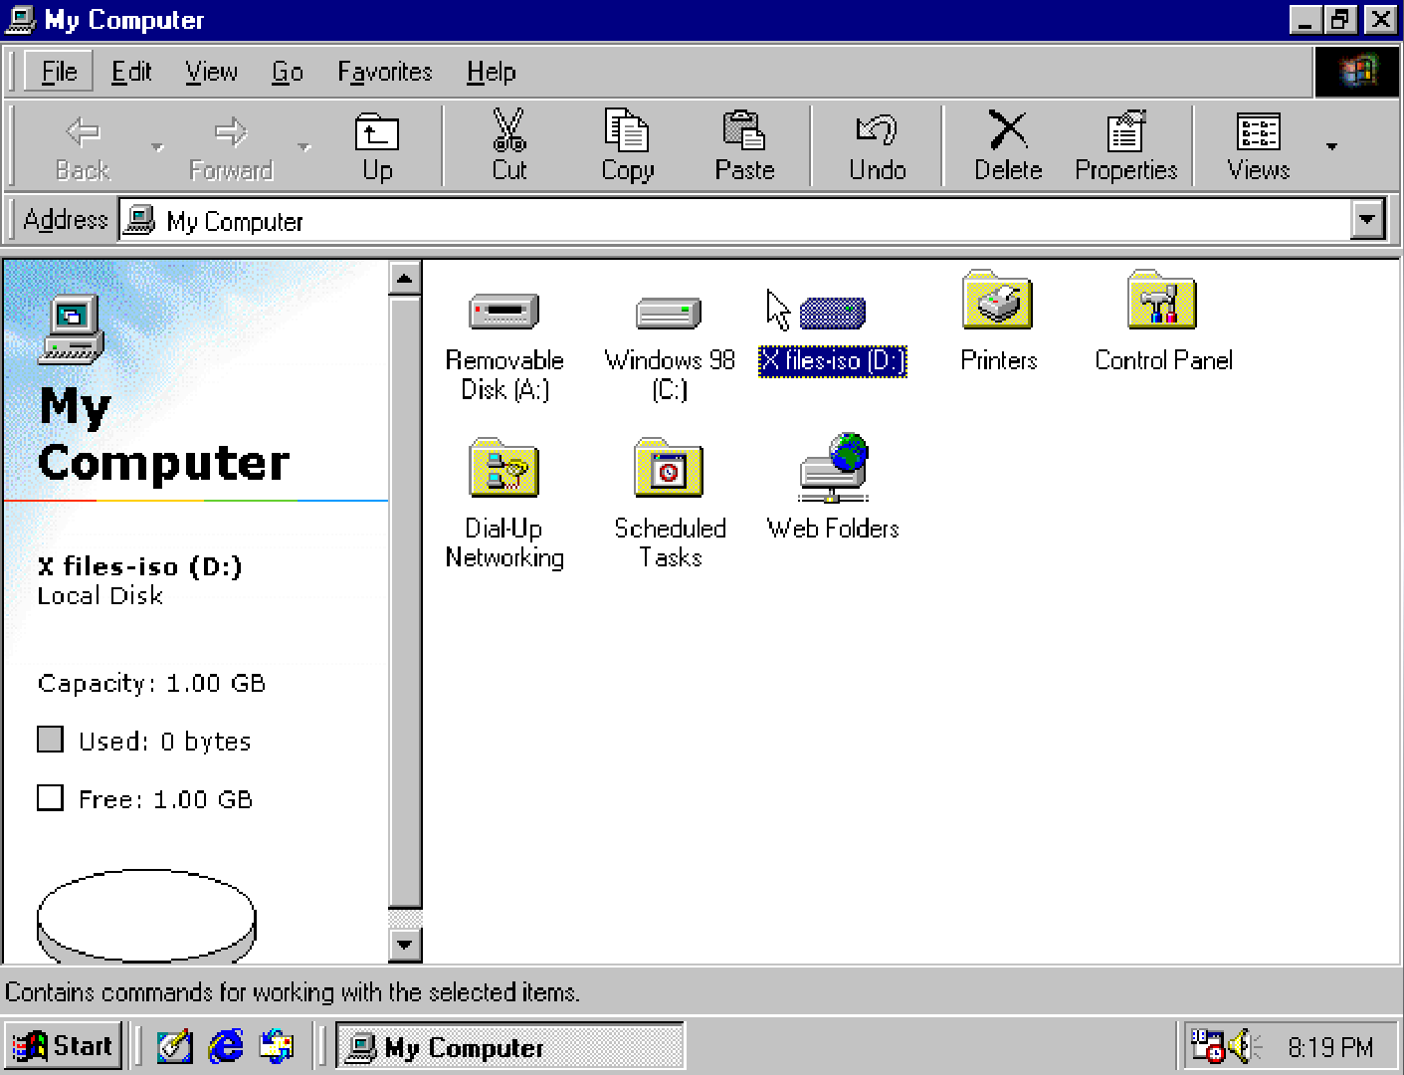Image resolution: width=1404 pixels, height=1075 pixels.
Task: Open the Favorites menu
Action: 385,72
